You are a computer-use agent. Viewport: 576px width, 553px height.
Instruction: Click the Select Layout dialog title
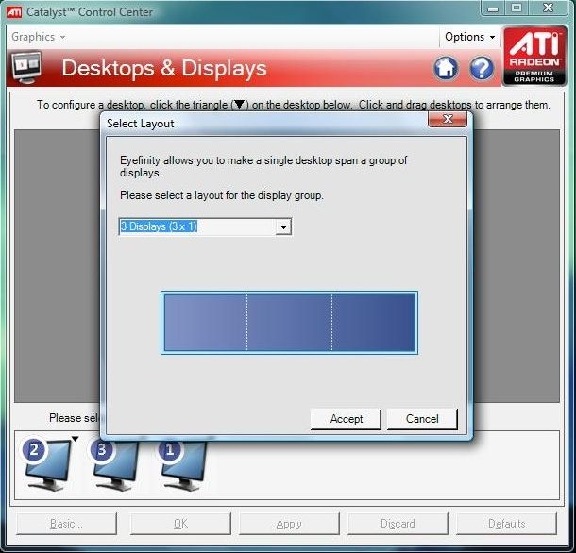pos(141,124)
